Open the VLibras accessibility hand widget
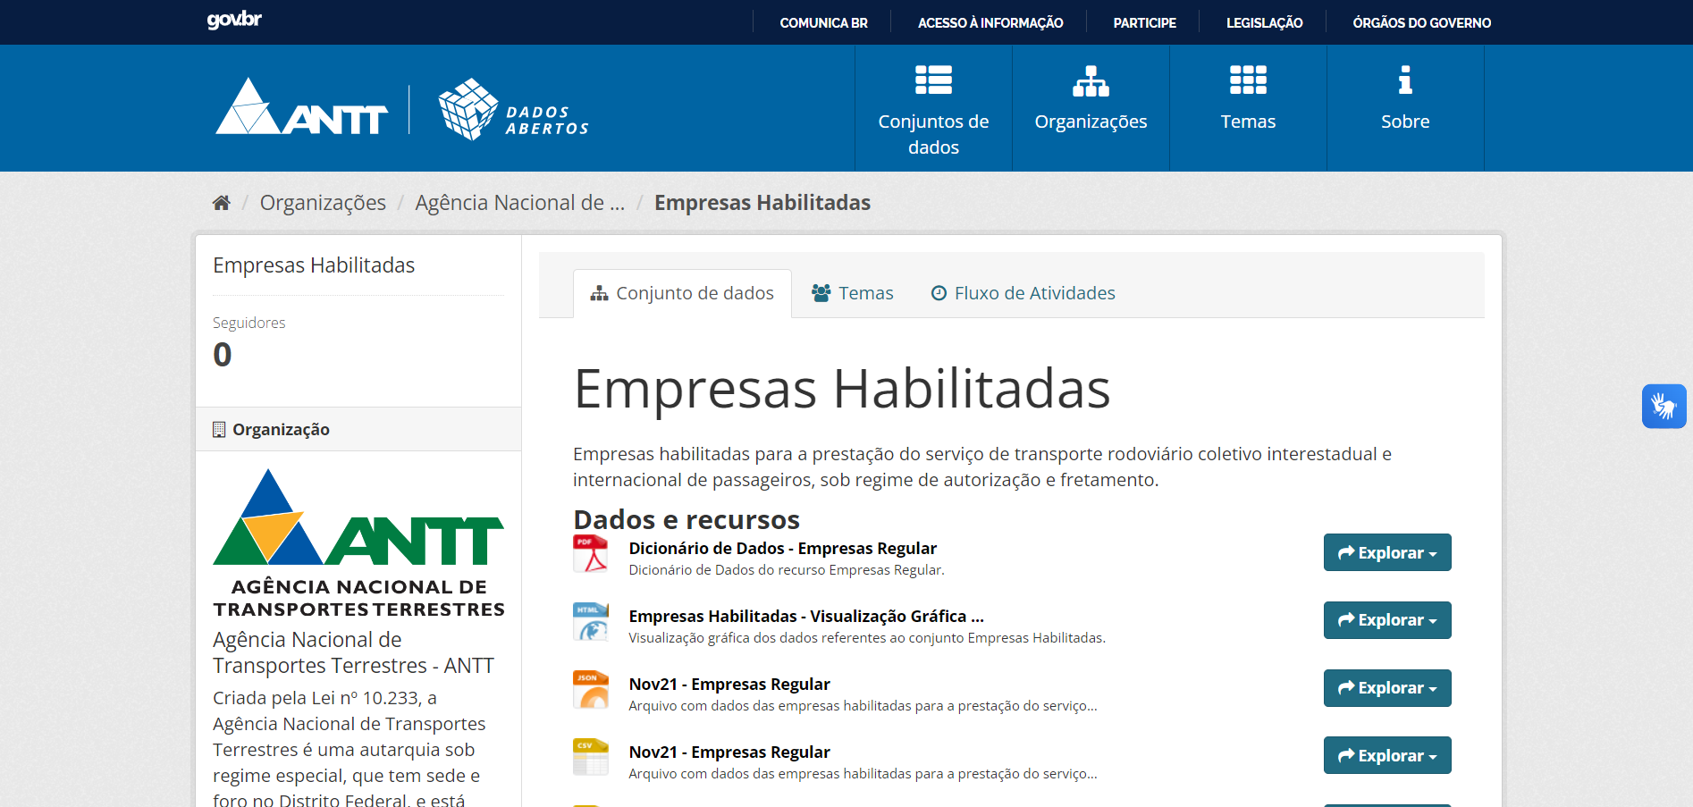The height and width of the screenshot is (807, 1693). click(x=1664, y=407)
